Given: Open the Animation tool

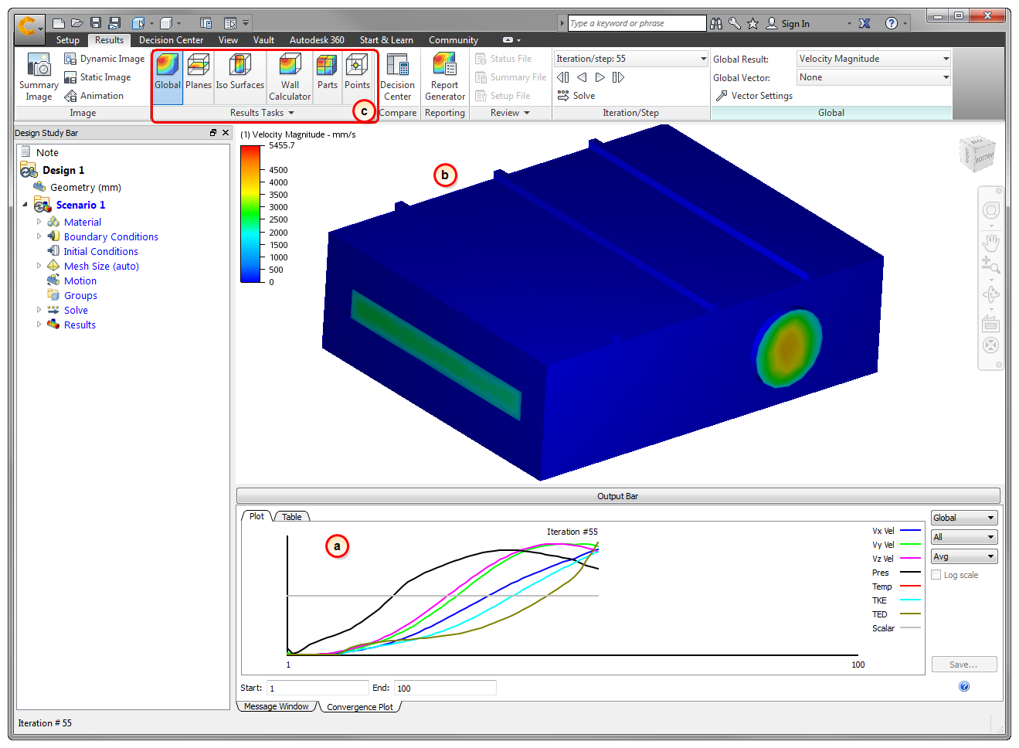Looking at the screenshot, I should tap(93, 96).
